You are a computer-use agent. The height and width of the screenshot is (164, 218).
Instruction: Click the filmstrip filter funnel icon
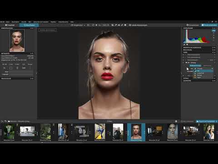5,121
